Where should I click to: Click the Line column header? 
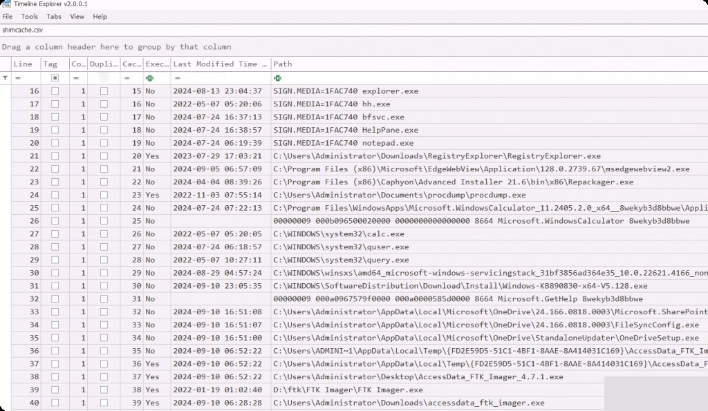point(25,64)
